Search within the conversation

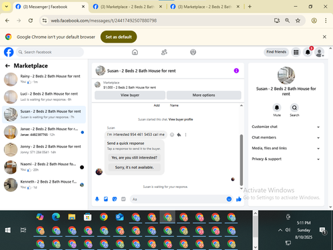point(294,108)
